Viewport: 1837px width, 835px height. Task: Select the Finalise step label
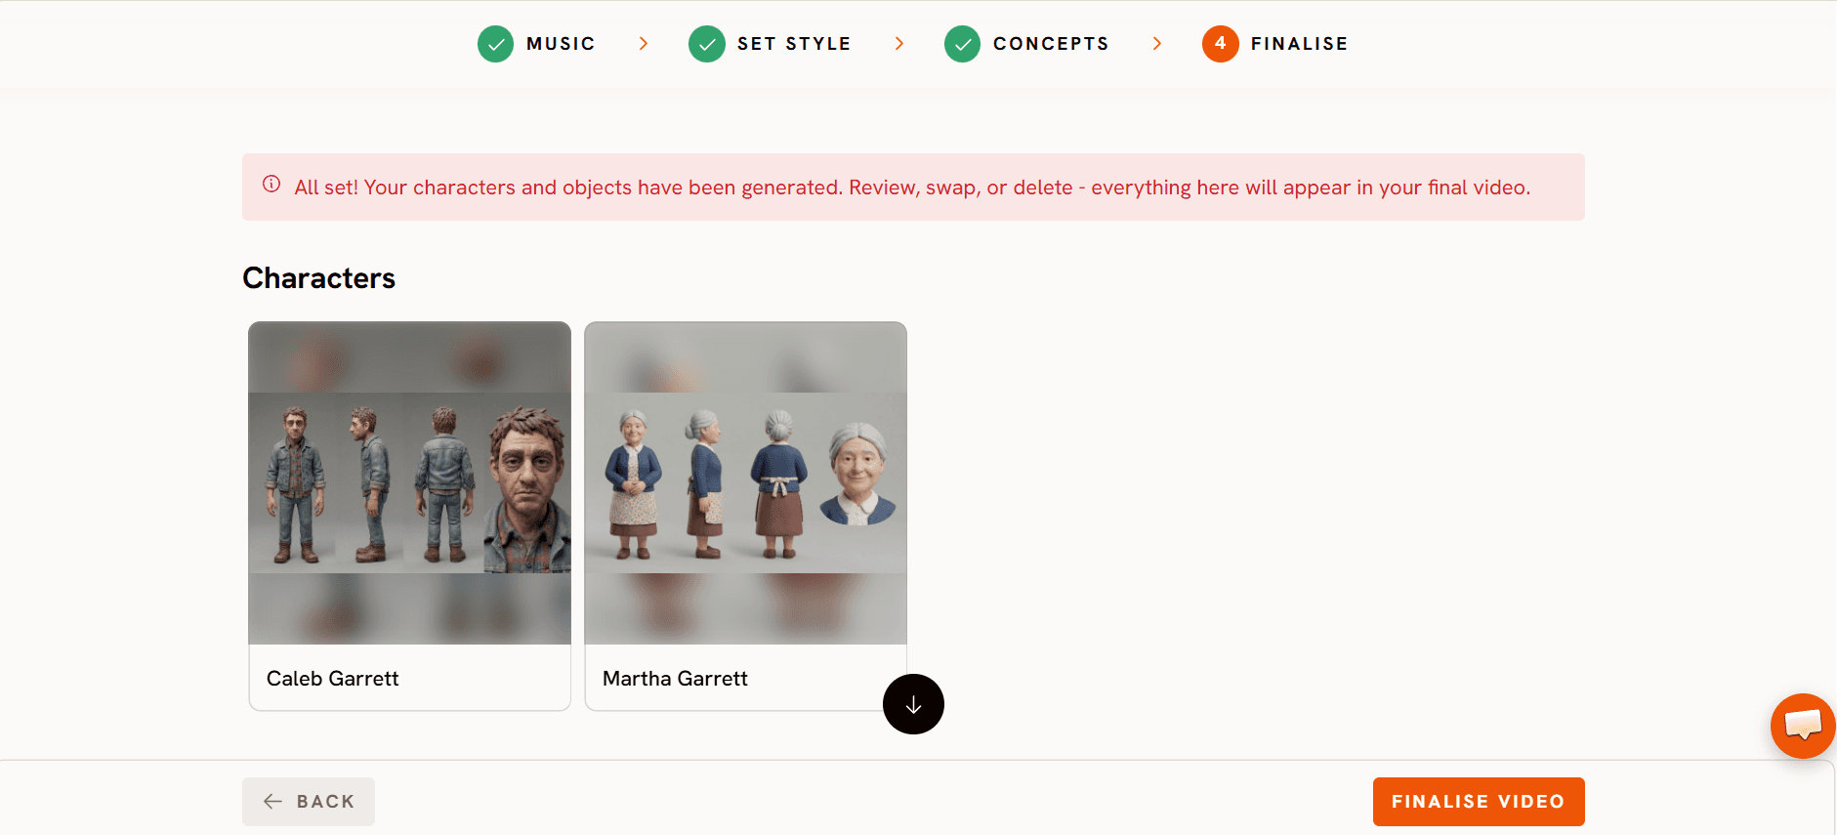(1299, 44)
